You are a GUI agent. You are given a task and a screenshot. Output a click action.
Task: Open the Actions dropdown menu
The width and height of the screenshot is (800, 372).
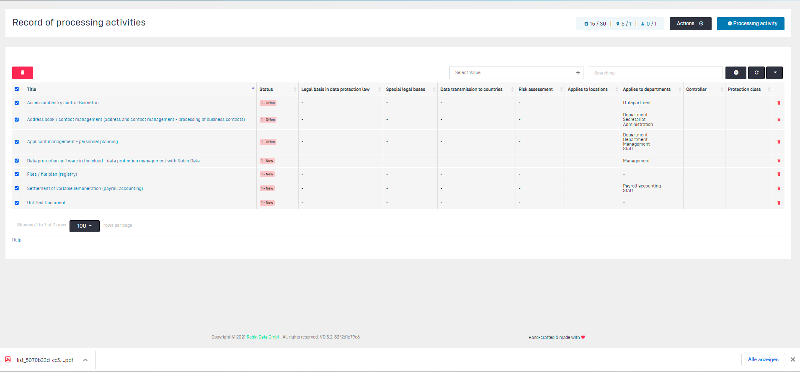click(x=690, y=23)
